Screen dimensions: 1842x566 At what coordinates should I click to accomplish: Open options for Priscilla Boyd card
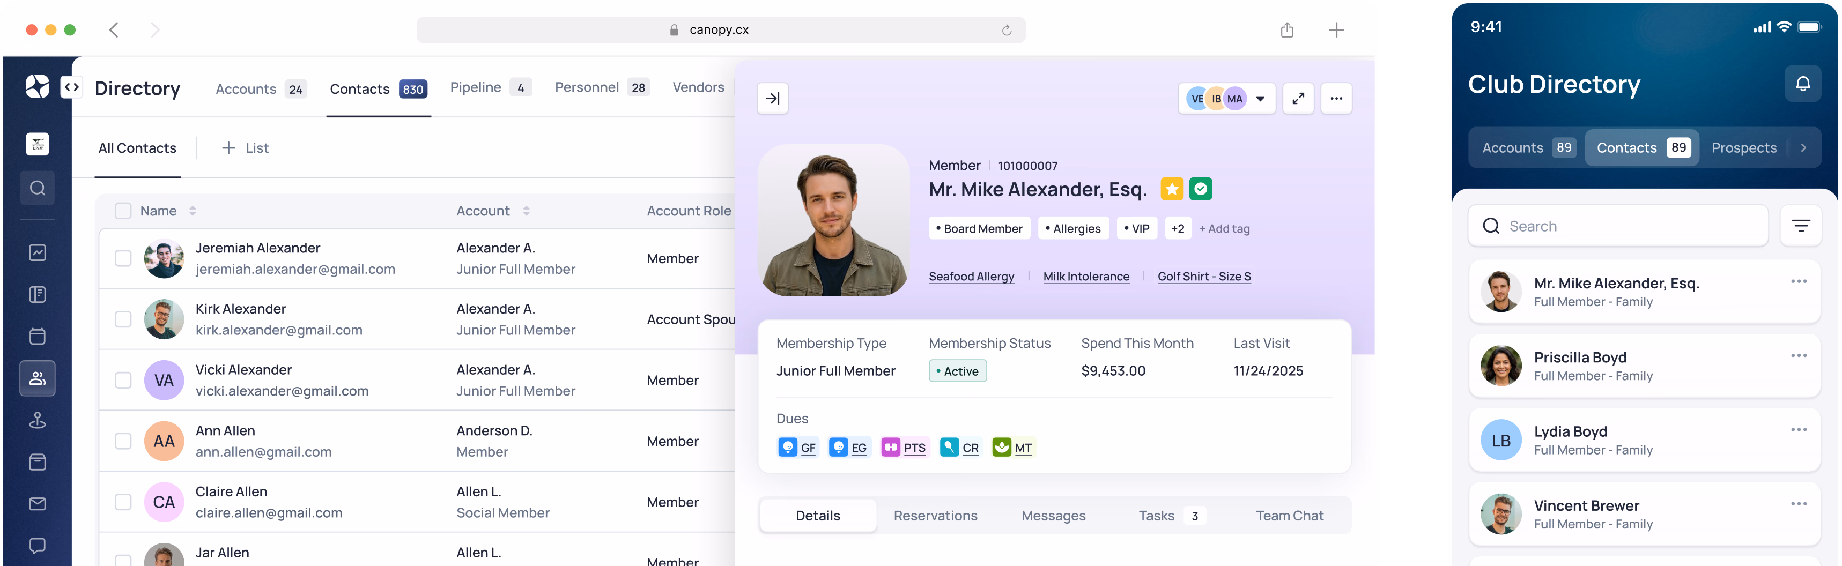[x=1799, y=355]
